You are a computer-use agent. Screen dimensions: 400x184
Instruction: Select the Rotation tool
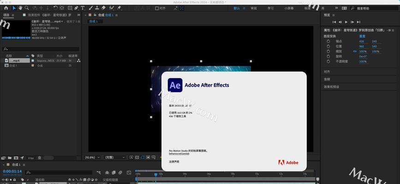click(x=55, y=8)
